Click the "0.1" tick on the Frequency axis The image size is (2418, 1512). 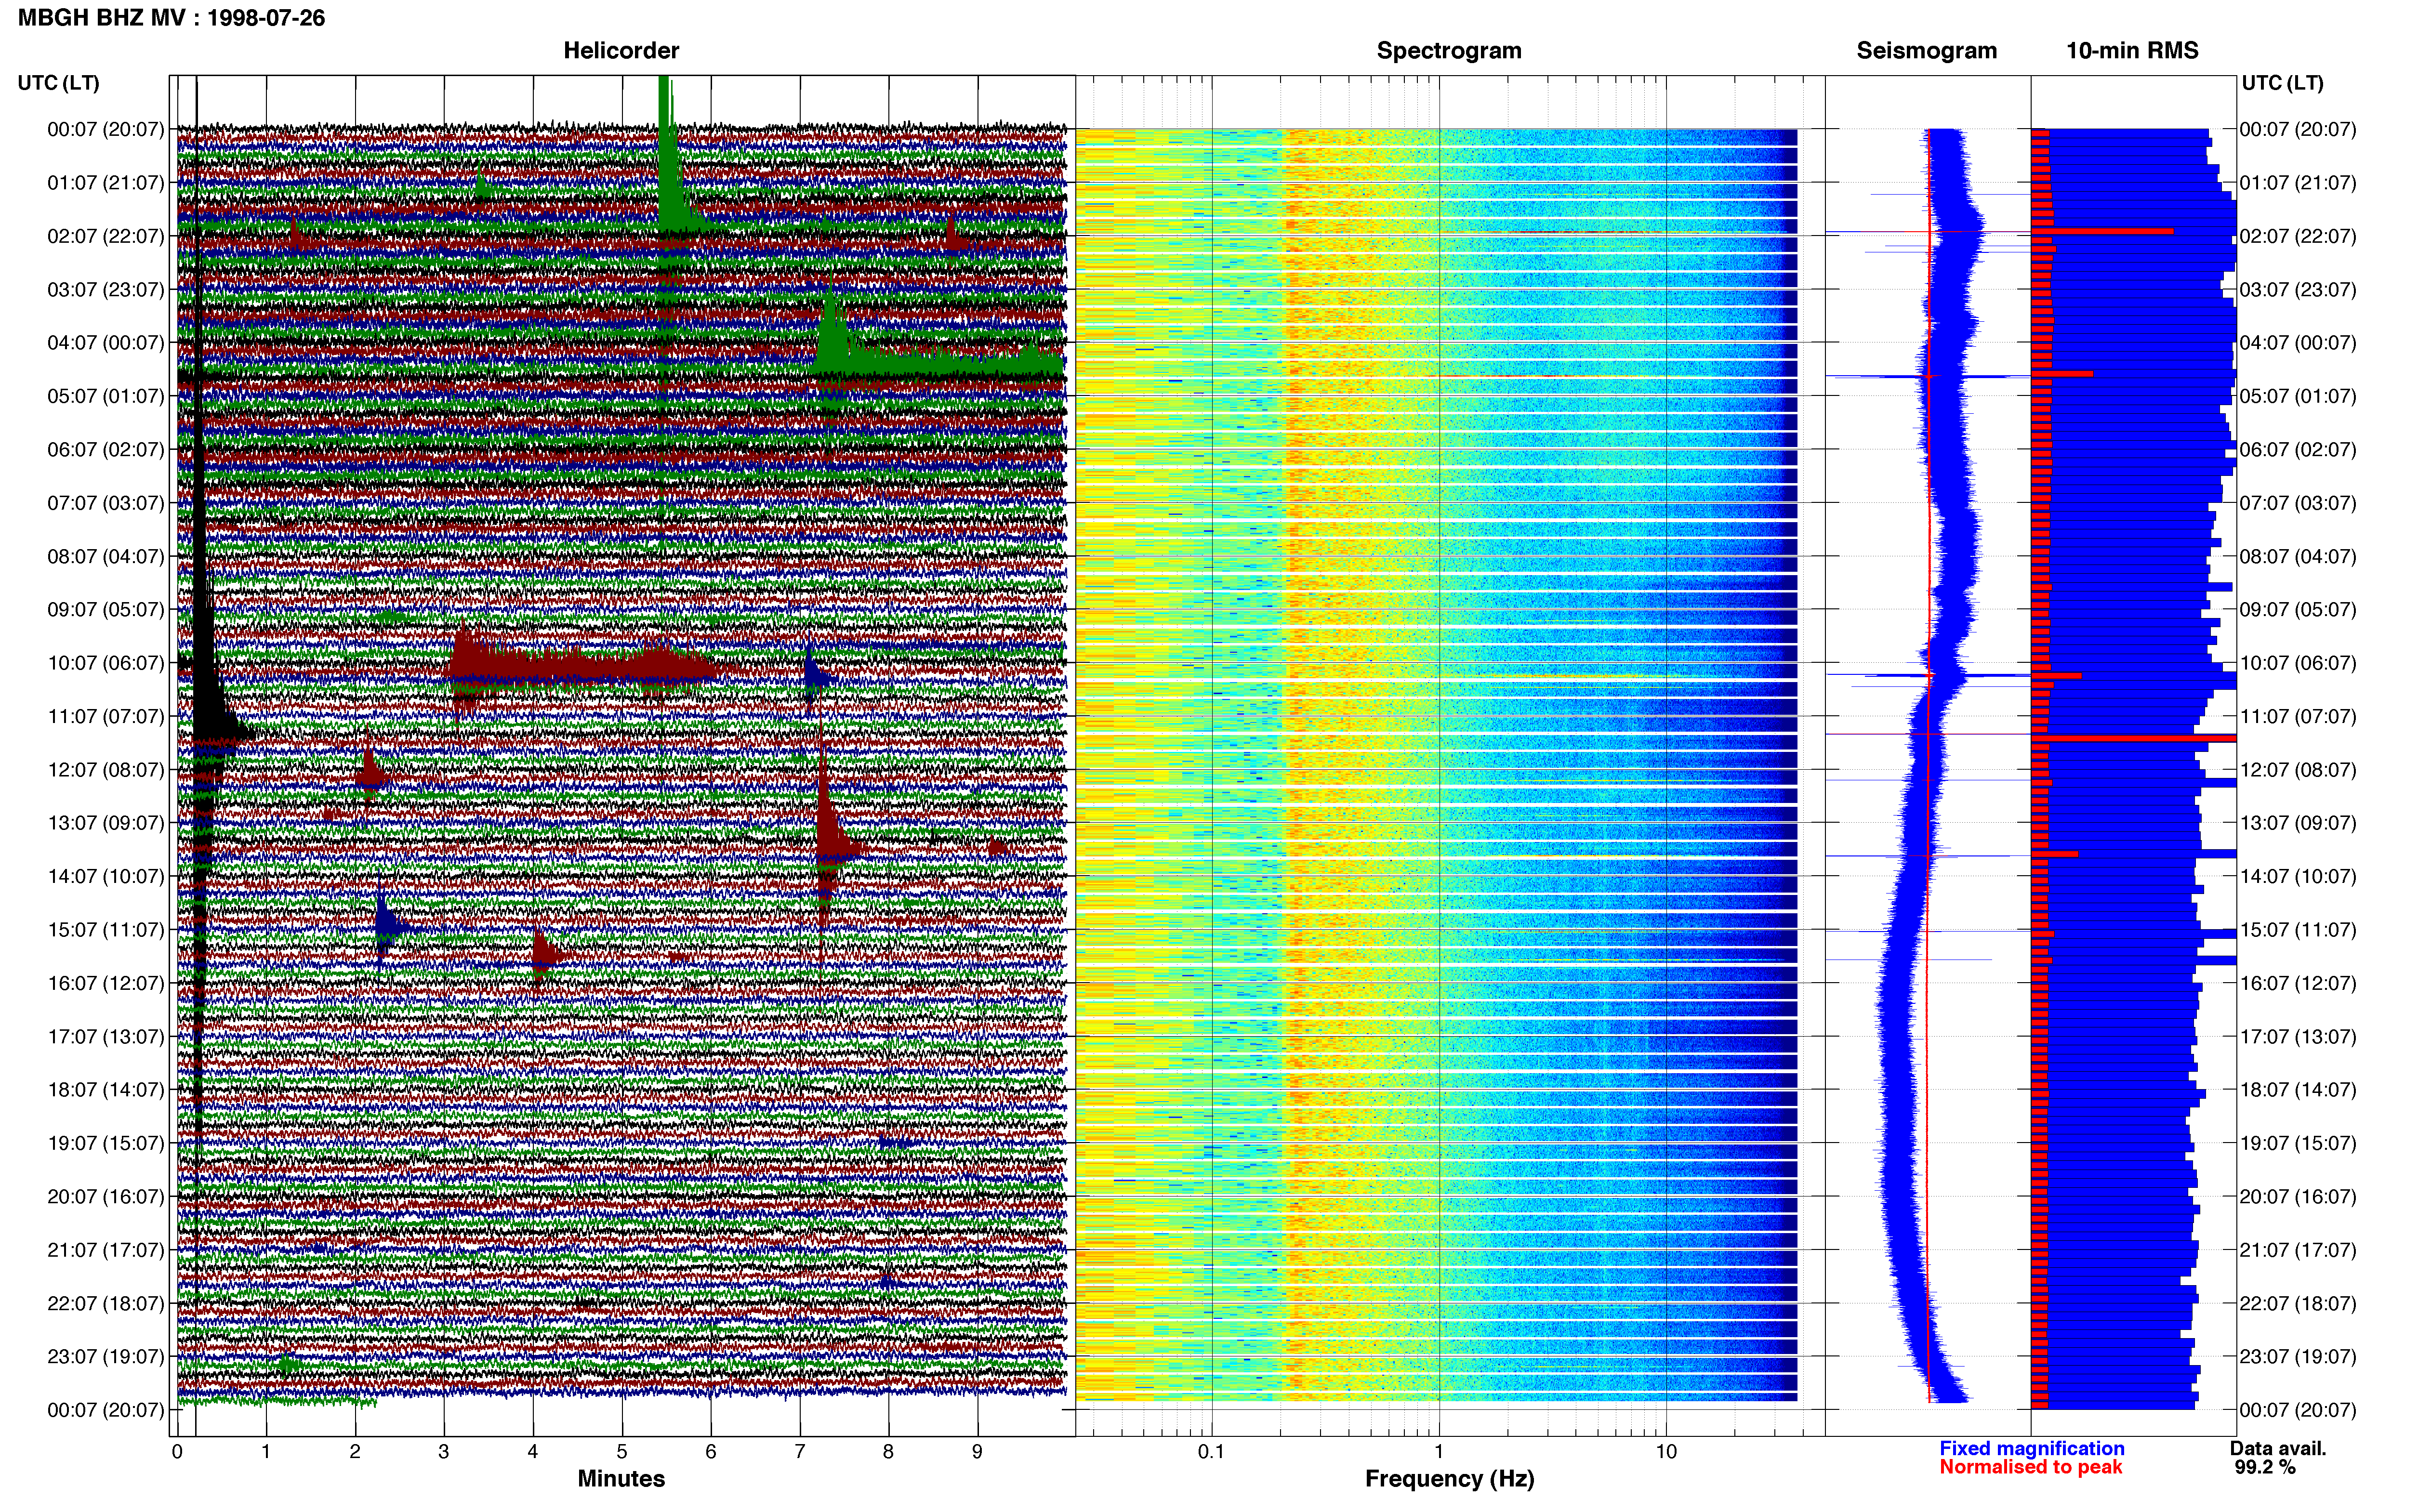tap(1211, 1452)
